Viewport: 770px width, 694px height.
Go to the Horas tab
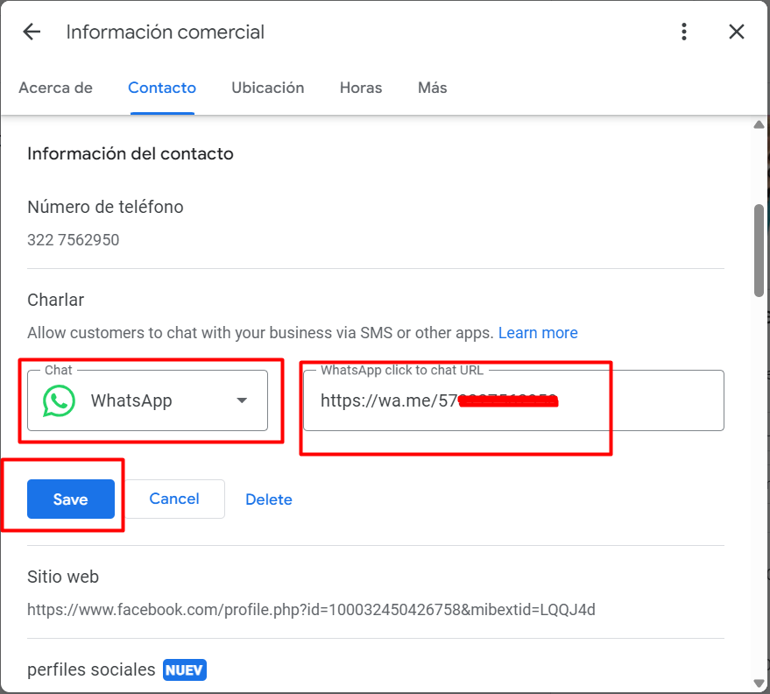(361, 88)
